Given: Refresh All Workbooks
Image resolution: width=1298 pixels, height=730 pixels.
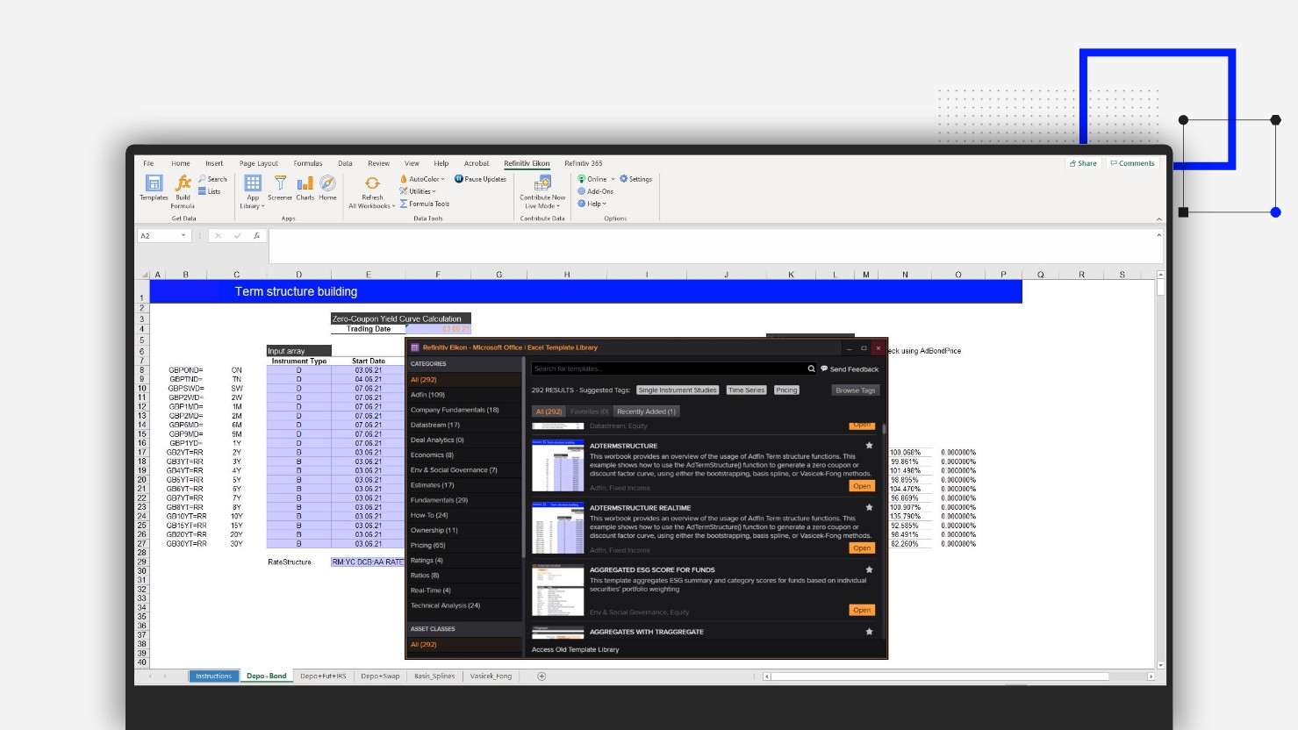Looking at the screenshot, I should coord(372,192).
